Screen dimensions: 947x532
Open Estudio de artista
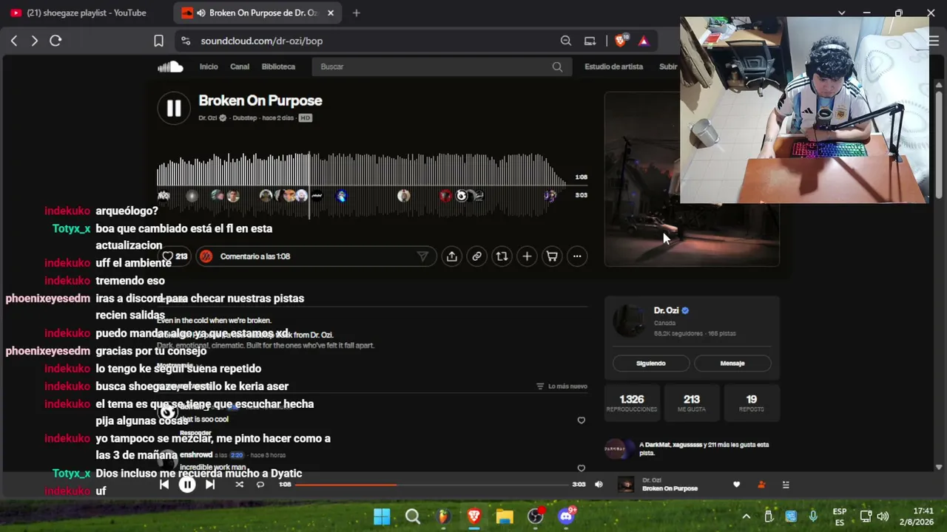click(614, 66)
